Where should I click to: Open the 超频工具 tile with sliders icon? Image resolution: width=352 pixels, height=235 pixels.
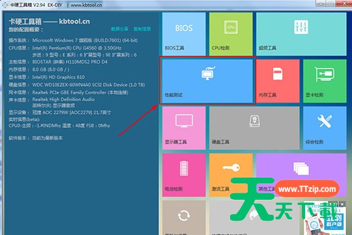tap(301, 34)
